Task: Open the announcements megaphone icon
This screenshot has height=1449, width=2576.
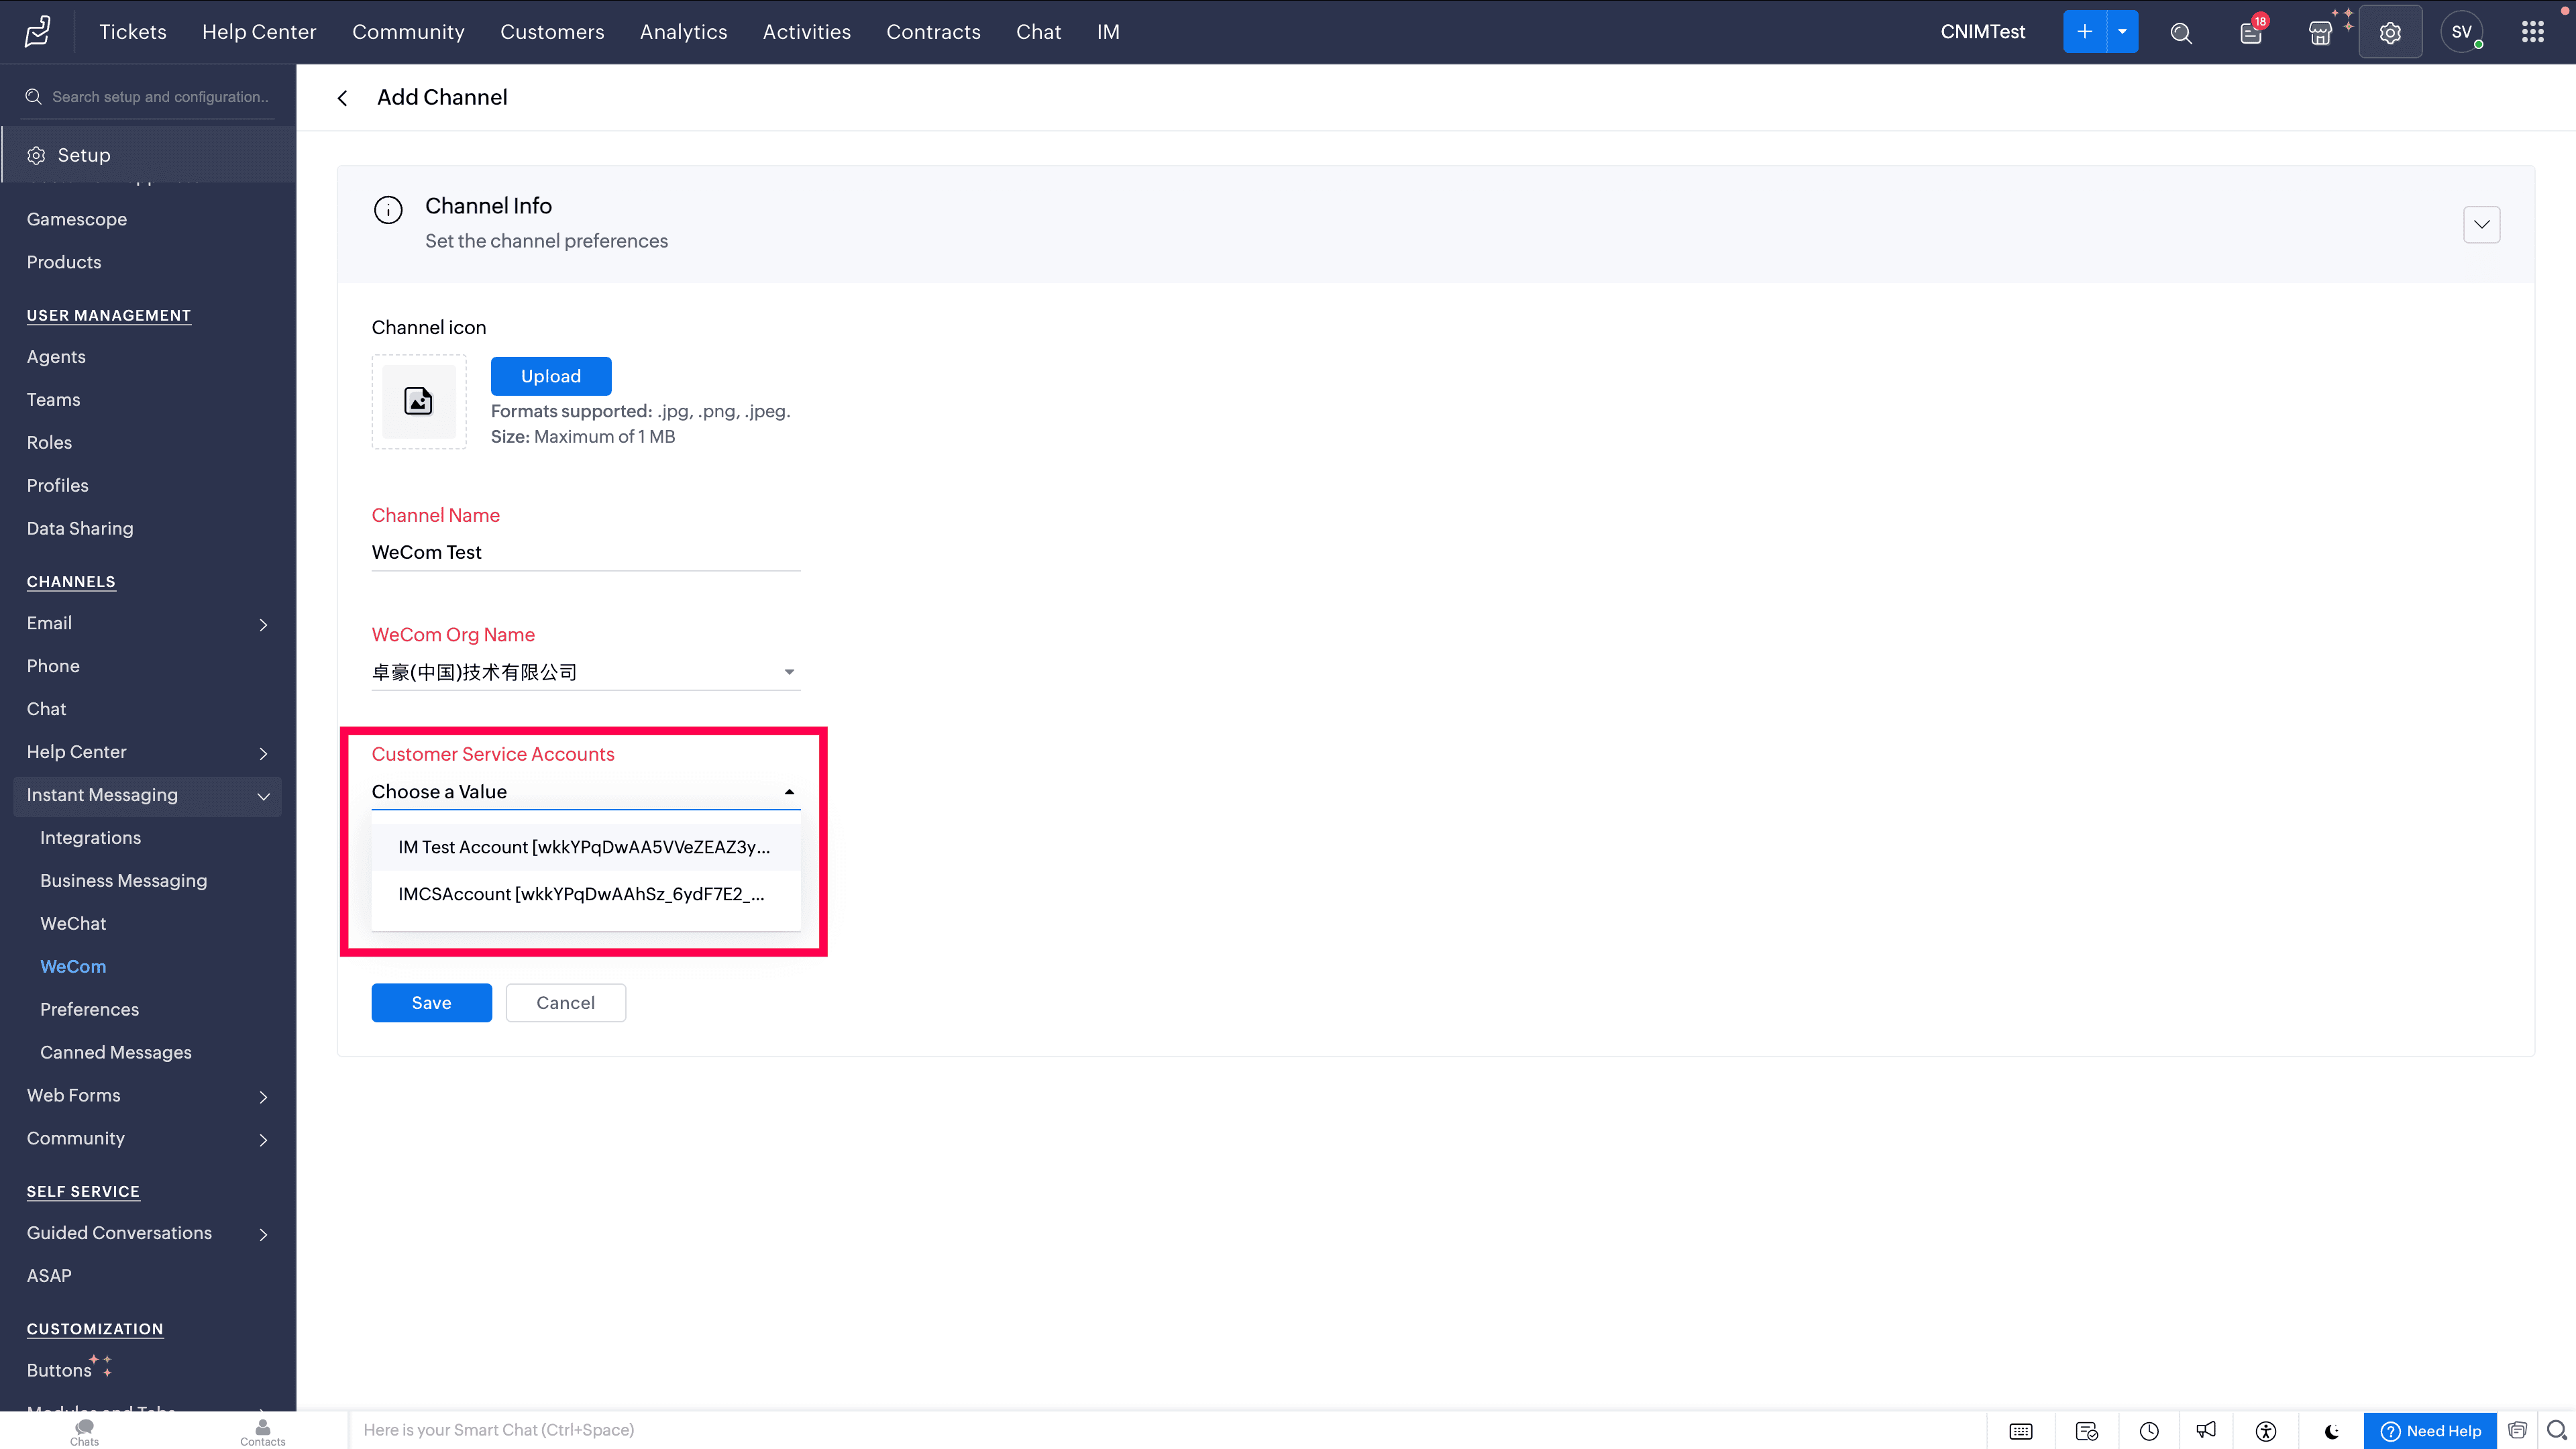Action: pos(2206,1430)
